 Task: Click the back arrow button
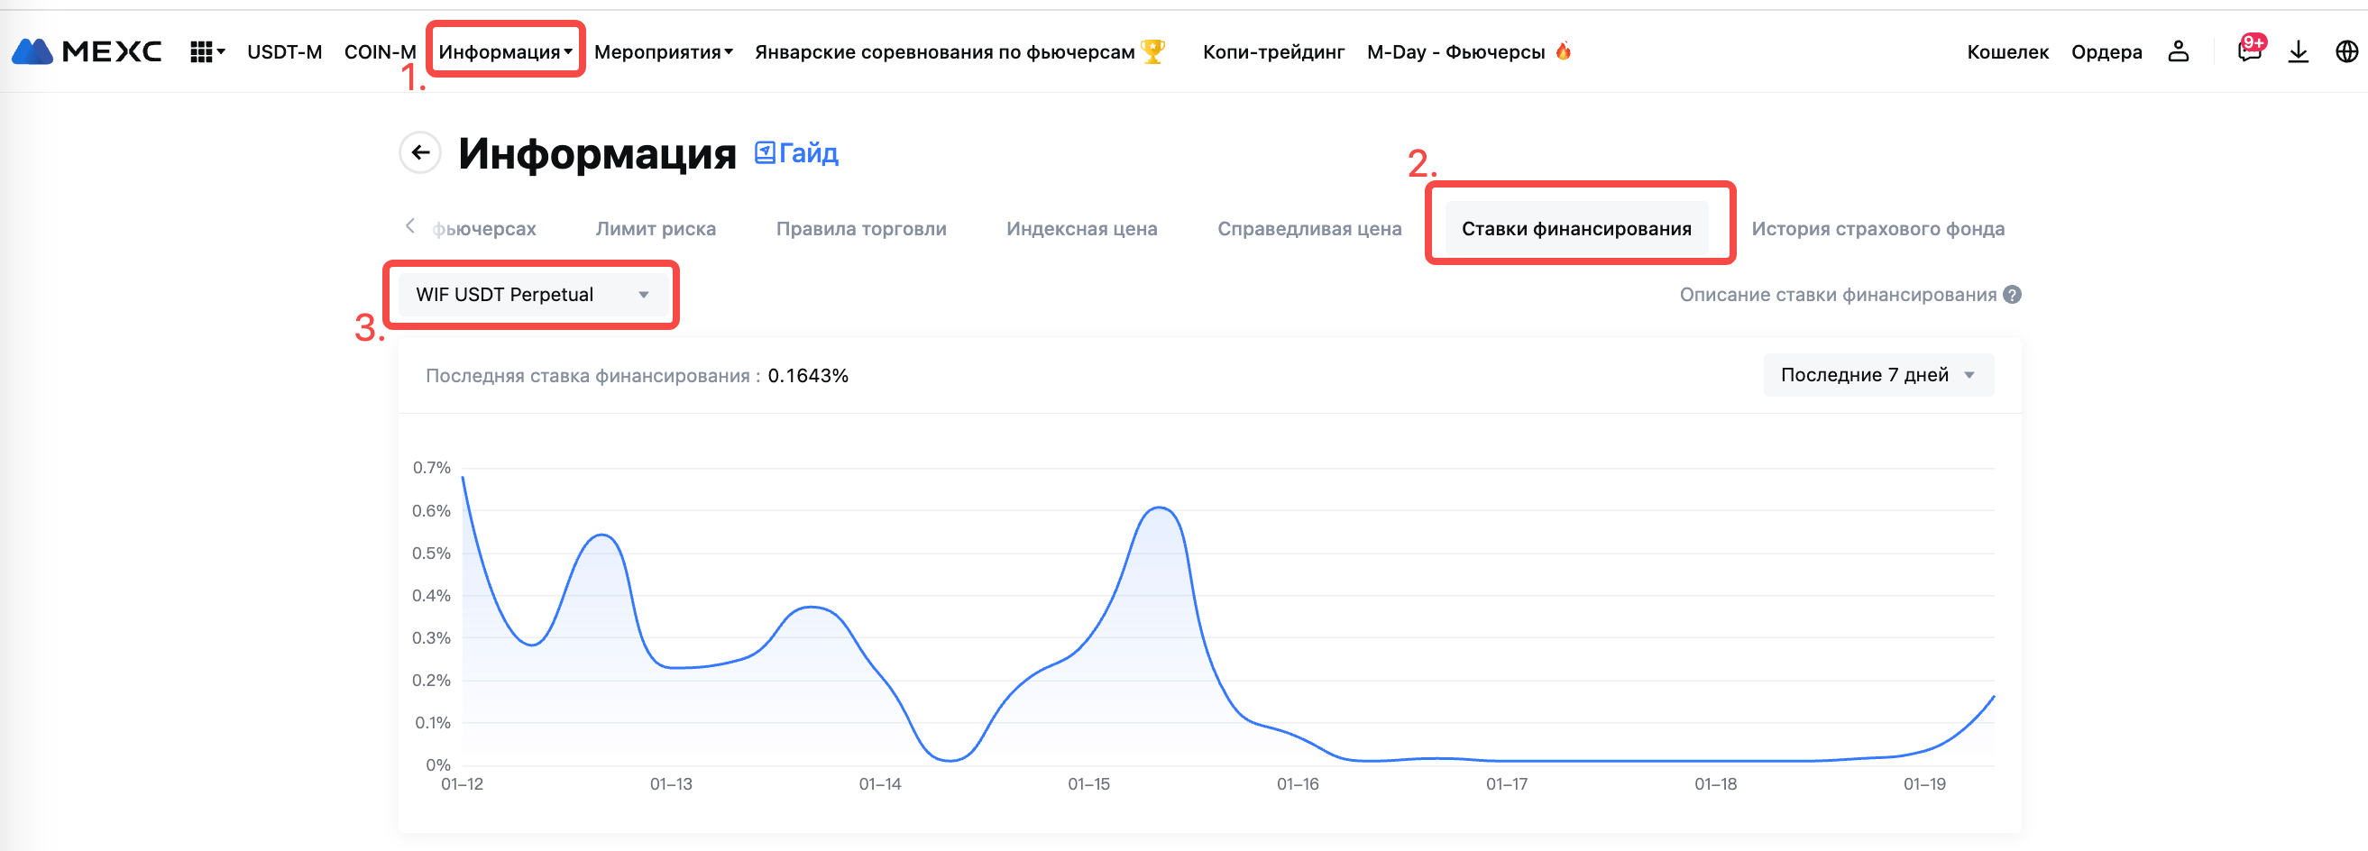420,152
